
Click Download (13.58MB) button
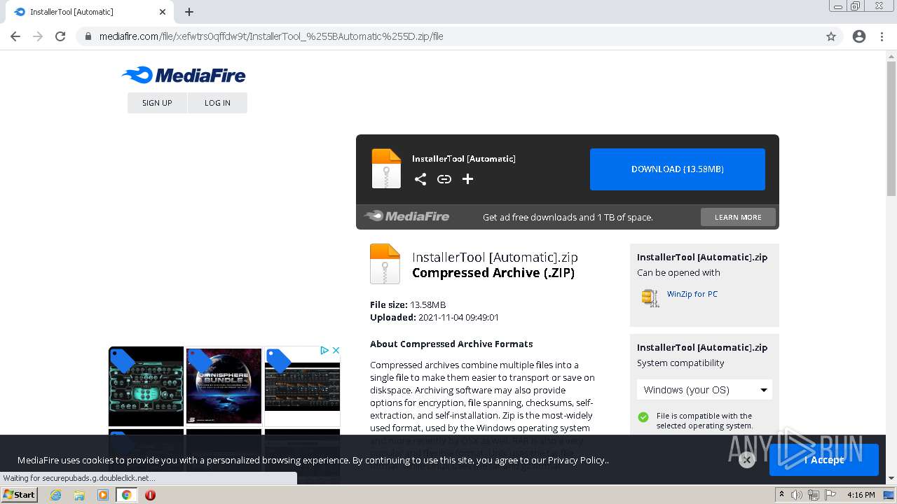click(678, 169)
